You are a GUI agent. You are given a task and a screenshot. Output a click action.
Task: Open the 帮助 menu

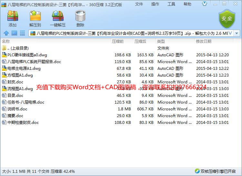pos(187,4)
